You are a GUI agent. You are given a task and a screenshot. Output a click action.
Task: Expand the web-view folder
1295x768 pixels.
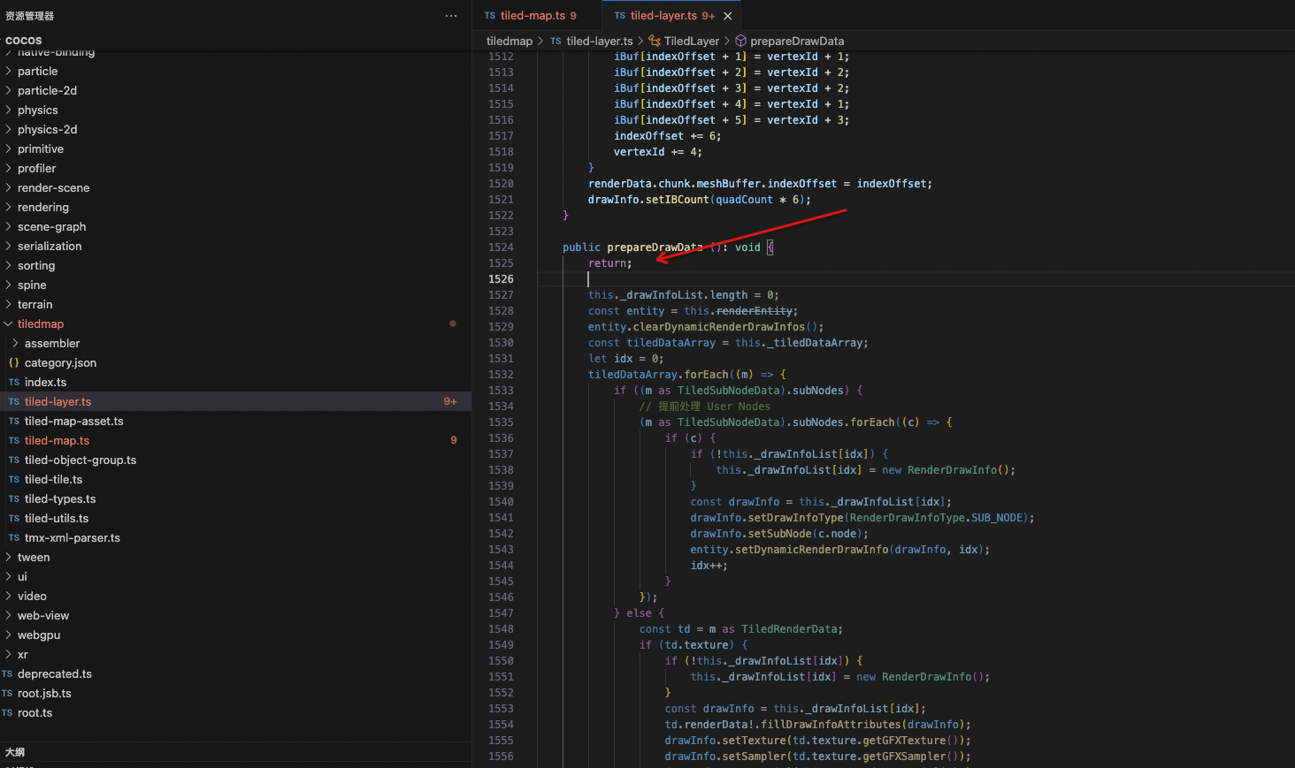pos(235,616)
